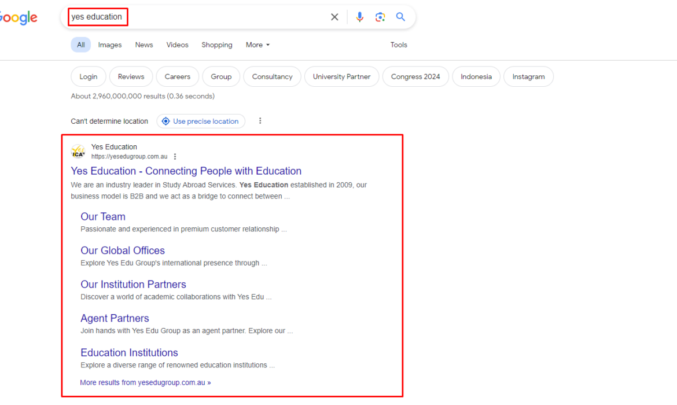Screen dimensions: 677x405
Task: Open the three-dot menu beside location
Action: (260, 121)
